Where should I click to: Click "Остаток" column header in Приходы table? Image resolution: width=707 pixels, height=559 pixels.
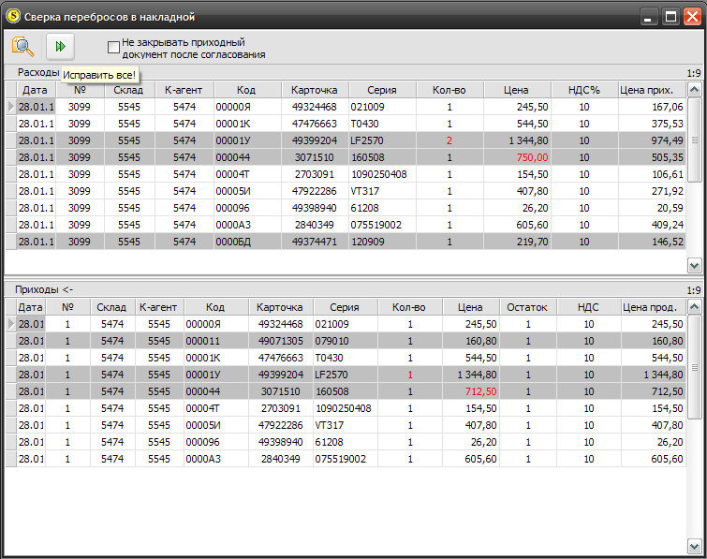(x=527, y=307)
